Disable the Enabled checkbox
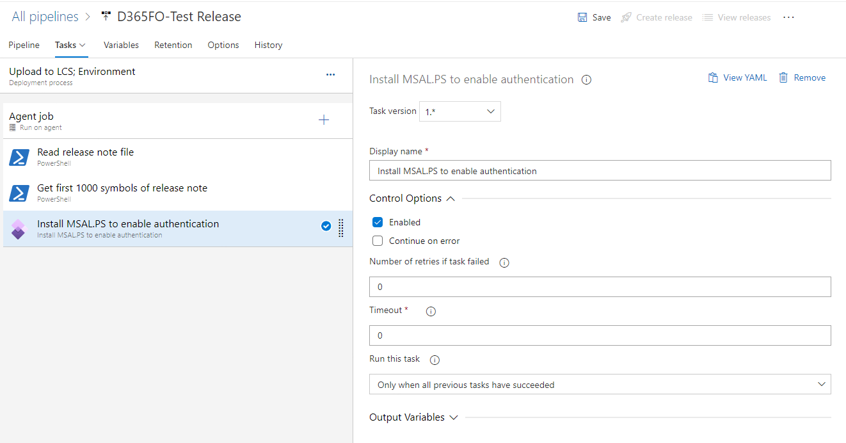This screenshot has height=443, width=846. [377, 222]
